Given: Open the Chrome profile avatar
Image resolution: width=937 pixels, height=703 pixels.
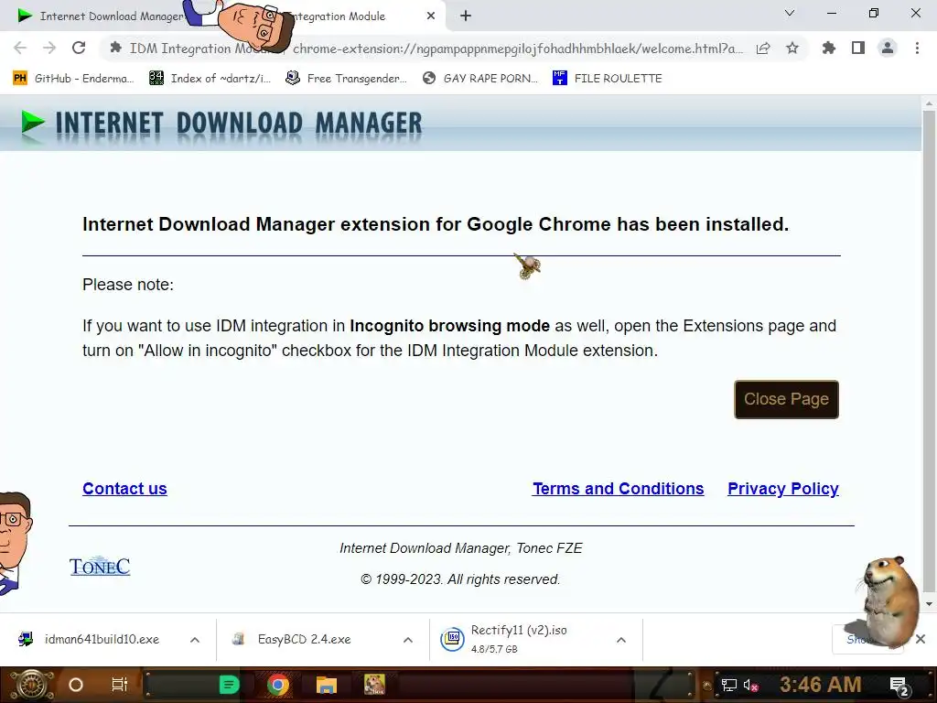Looking at the screenshot, I should 888,48.
